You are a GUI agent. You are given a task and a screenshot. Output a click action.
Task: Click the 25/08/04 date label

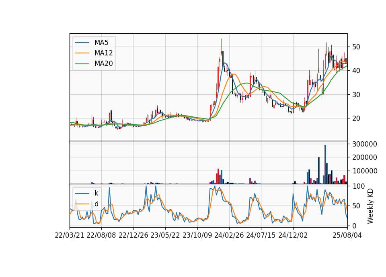coord(347,235)
